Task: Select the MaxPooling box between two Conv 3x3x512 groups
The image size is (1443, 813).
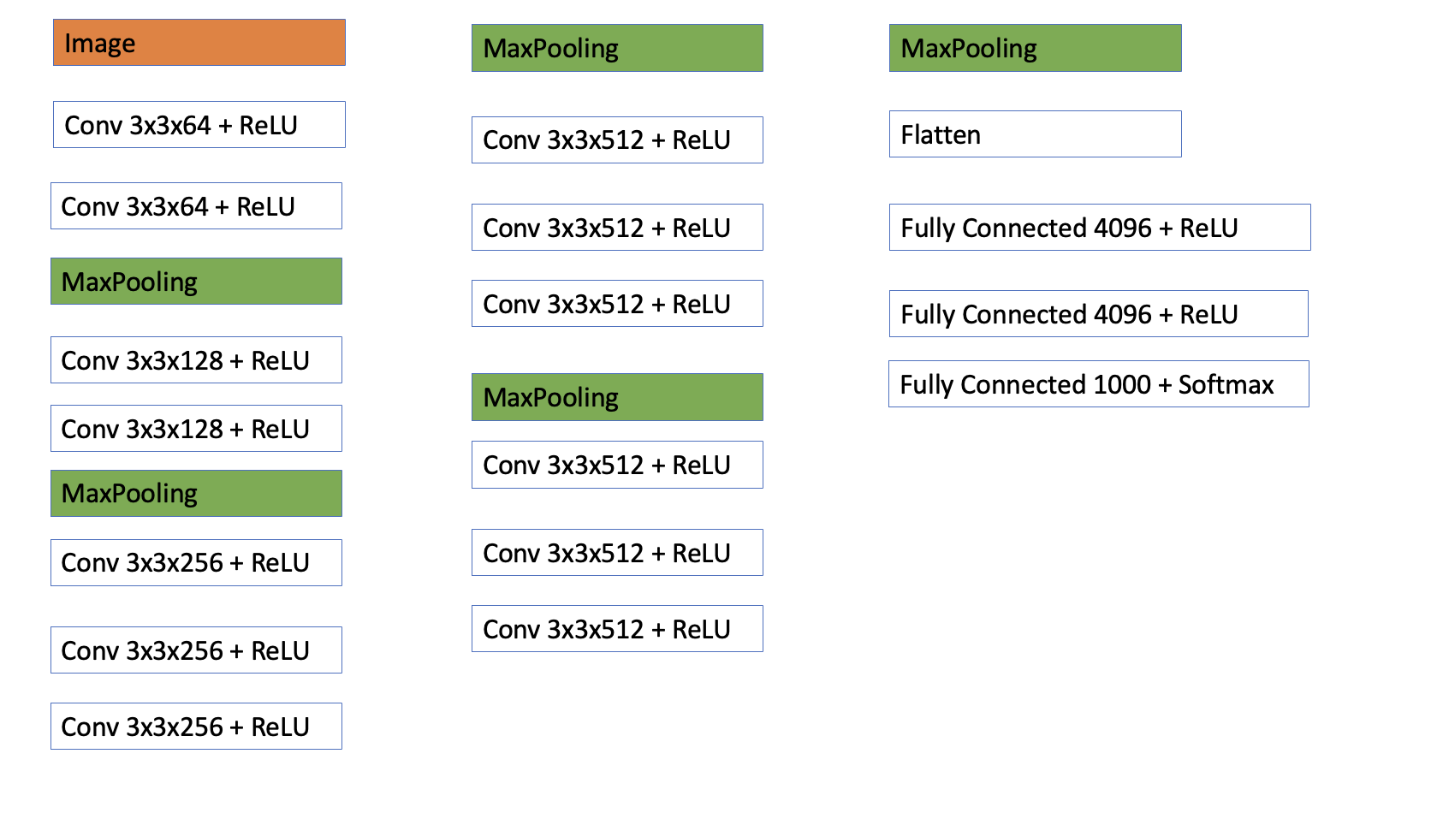Action: coord(616,397)
